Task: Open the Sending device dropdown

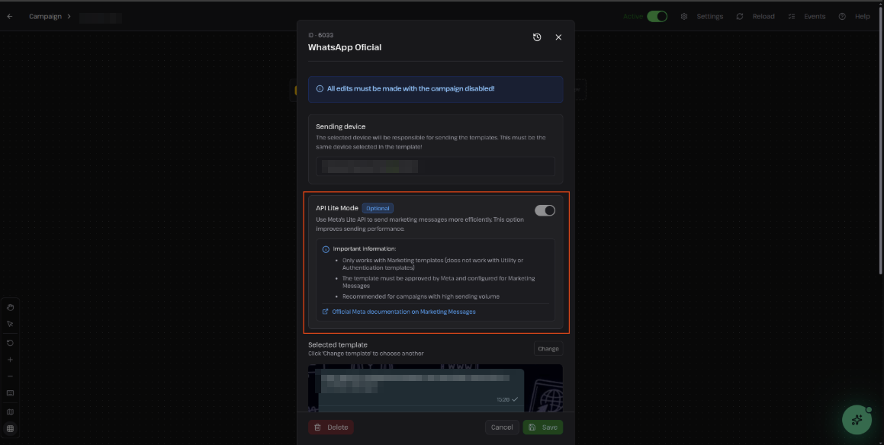Action: click(x=435, y=166)
